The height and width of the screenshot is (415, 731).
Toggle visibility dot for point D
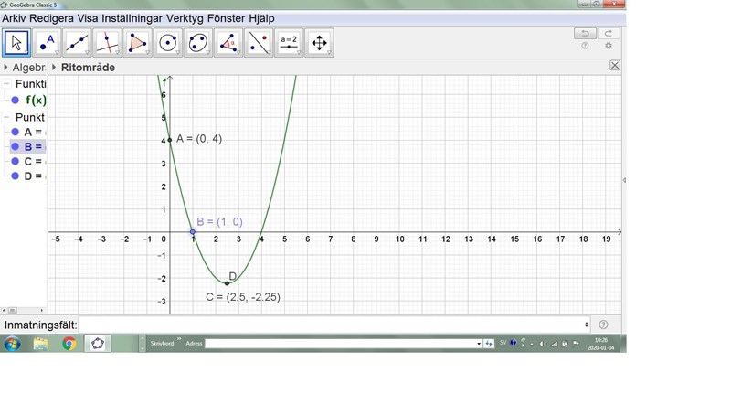pos(16,176)
